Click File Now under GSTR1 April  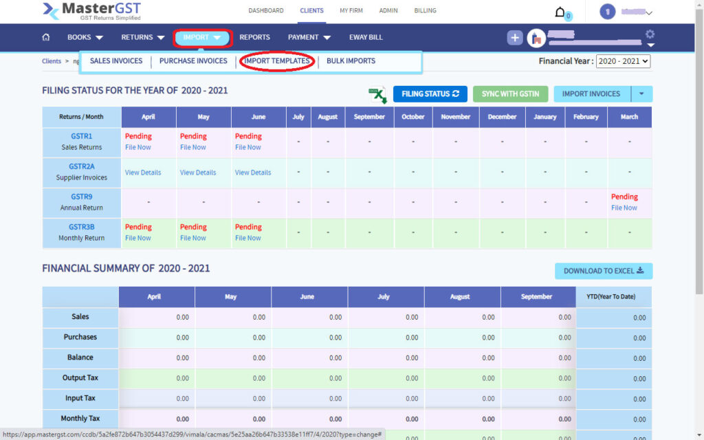tap(137, 147)
